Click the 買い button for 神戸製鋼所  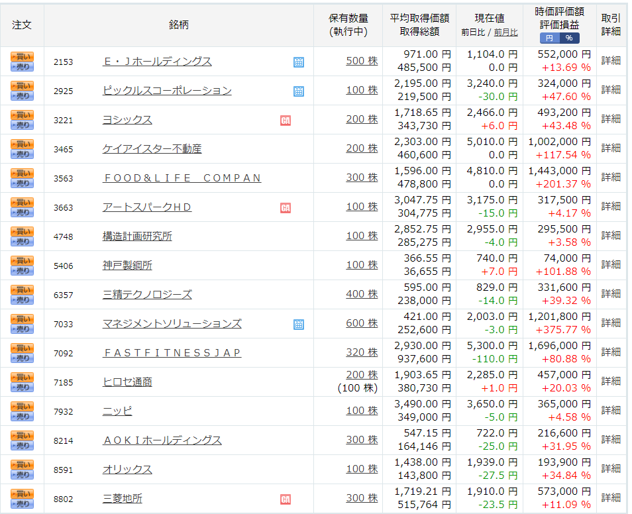[x=22, y=260]
